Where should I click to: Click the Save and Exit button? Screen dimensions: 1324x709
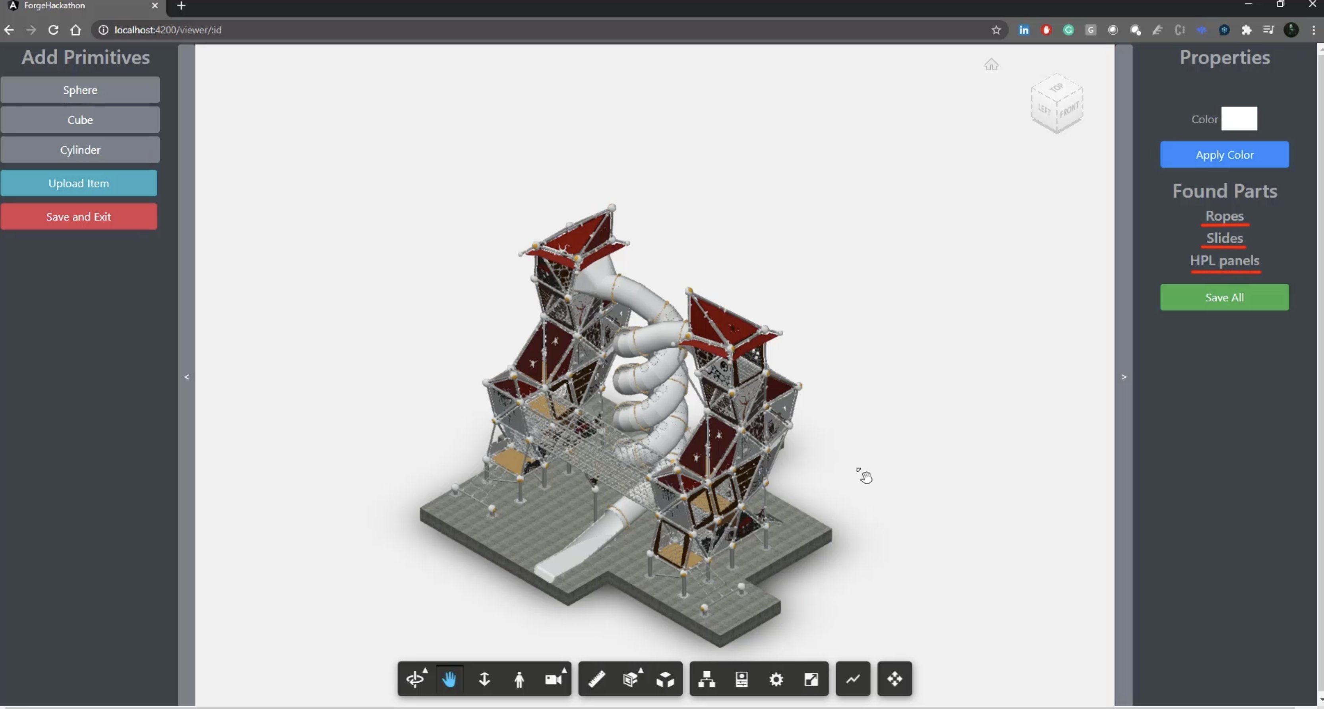(x=79, y=217)
